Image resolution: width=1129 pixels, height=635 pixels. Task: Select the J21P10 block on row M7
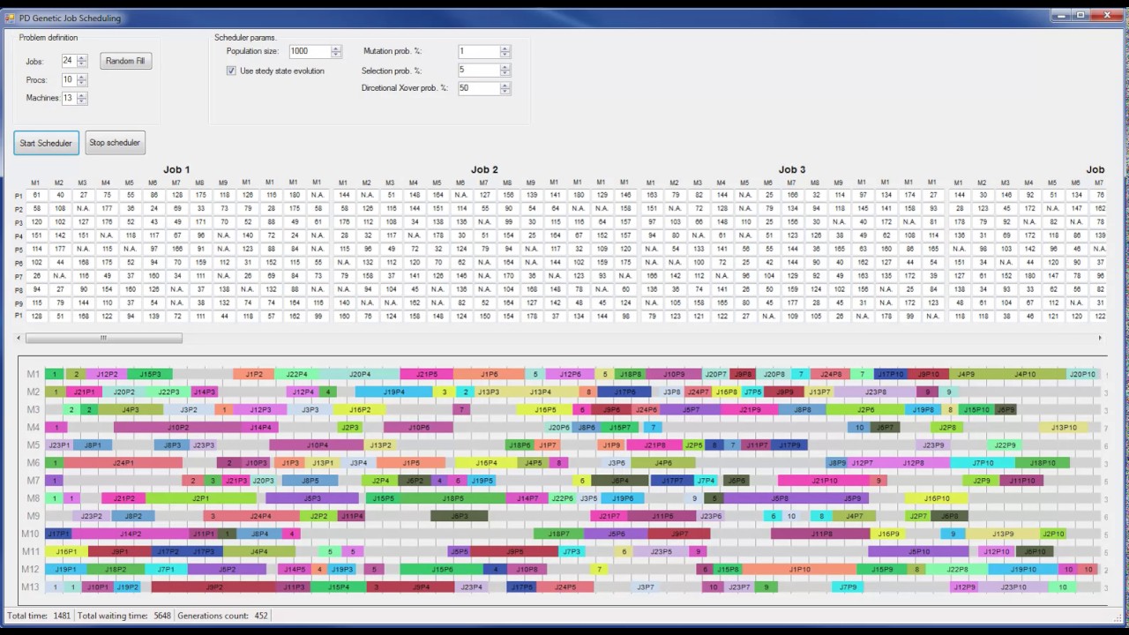[824, 481]
